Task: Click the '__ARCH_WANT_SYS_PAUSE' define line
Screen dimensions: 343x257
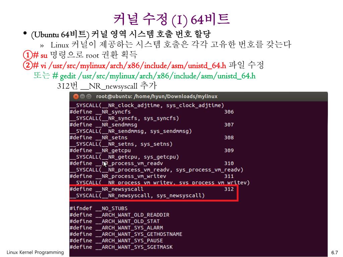Action: click(x=116, y=241)
